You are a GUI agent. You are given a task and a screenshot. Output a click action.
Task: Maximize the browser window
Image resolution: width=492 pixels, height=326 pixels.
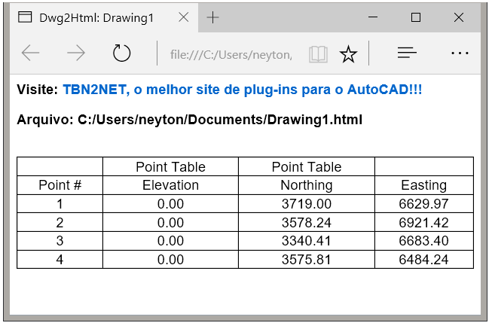click(416, 17)
